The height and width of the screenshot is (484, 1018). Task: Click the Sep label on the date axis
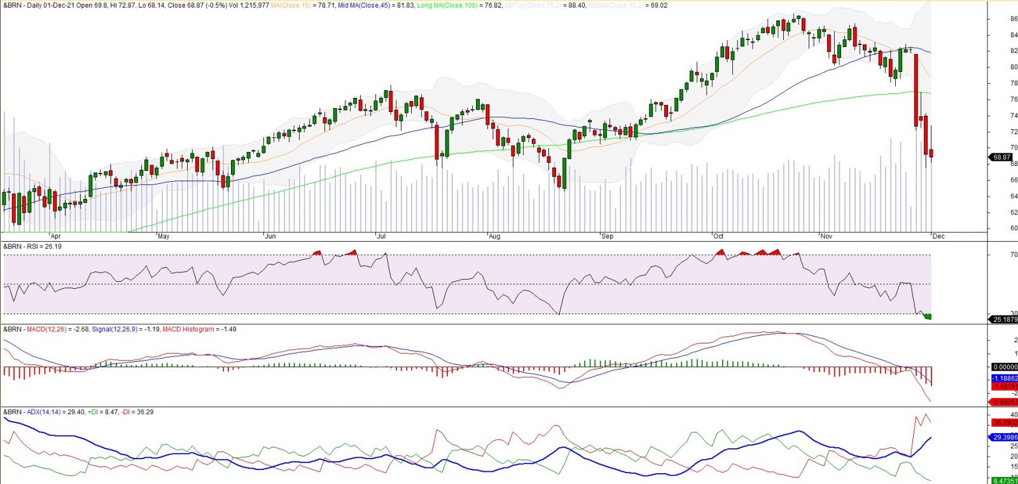pyautogui.click(x=608, y=236)
